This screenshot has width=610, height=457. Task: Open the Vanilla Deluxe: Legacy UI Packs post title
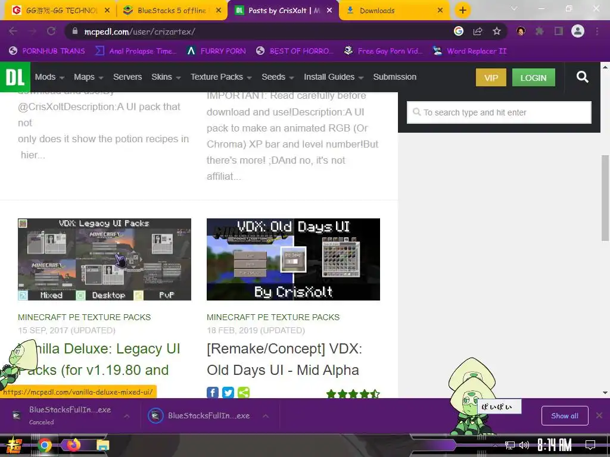pos(99,359)
